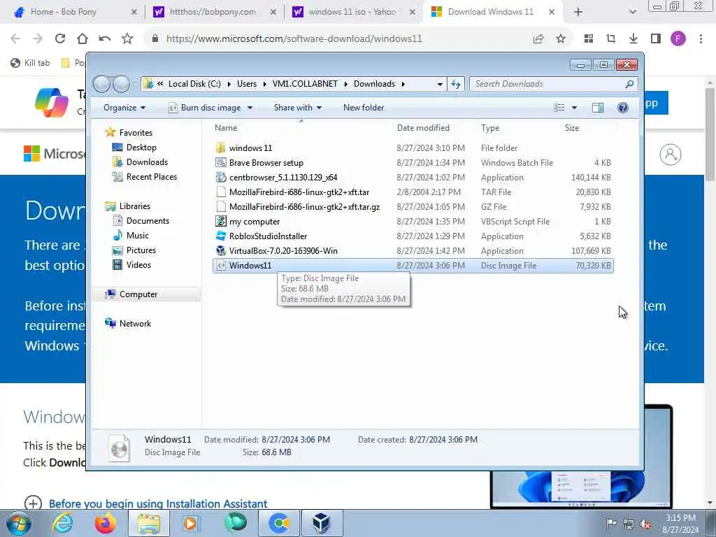Click the Explorer forward navigation button
This screenshot has height=537, width=716.
(x=121, y=84)
